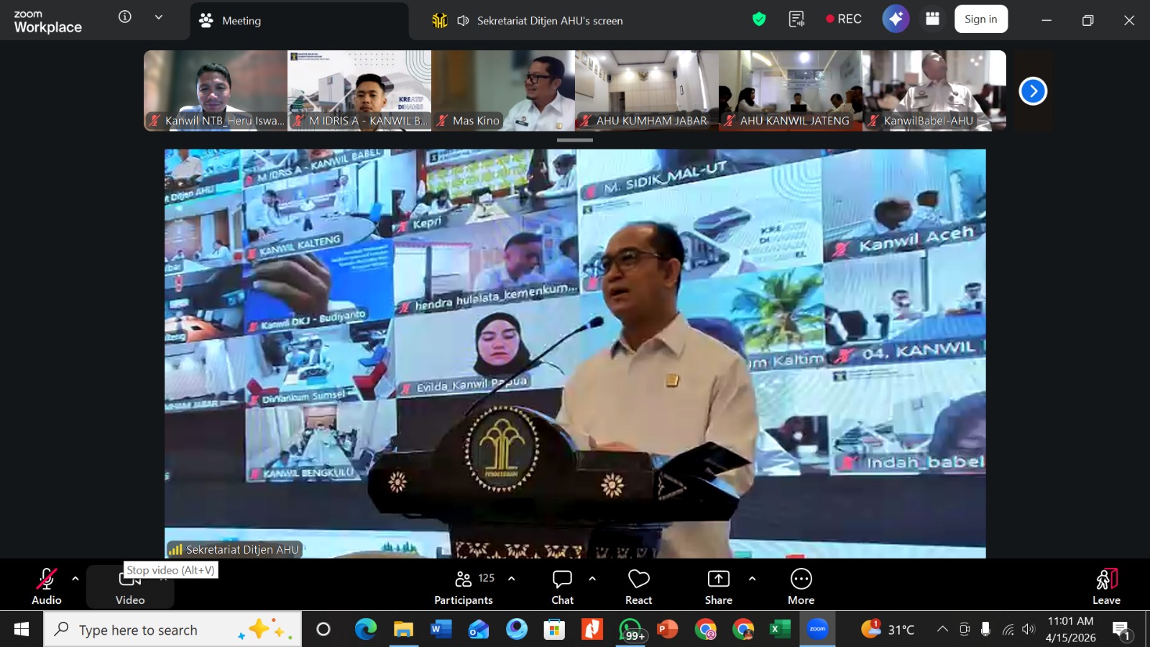Unmute the Audio microphone
This screenshot has height=647, width=1150.
[47, 587]
